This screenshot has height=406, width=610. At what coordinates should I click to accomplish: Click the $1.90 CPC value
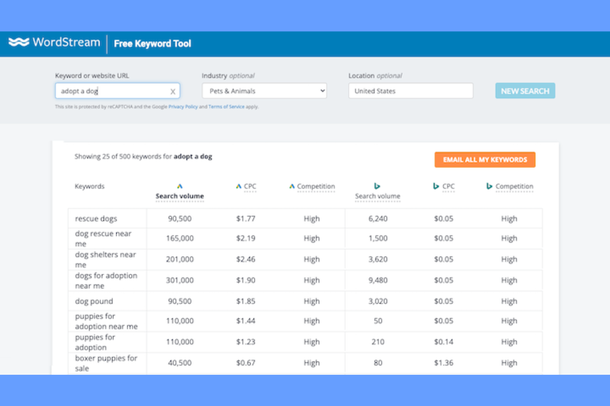click(246, 280)
